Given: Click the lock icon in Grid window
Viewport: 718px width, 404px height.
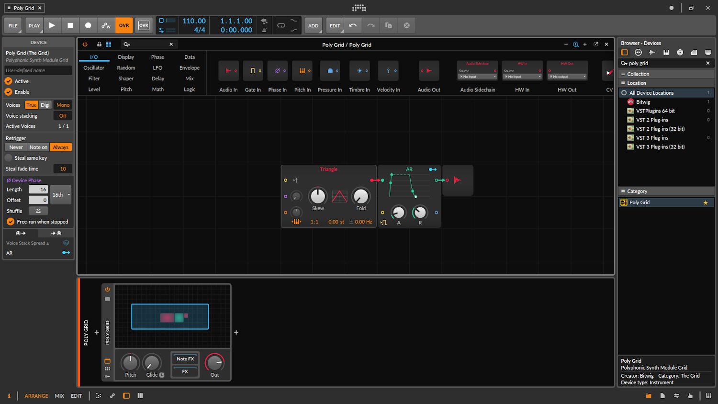Looking at the screenshot, I should click(x=100, y=44).
